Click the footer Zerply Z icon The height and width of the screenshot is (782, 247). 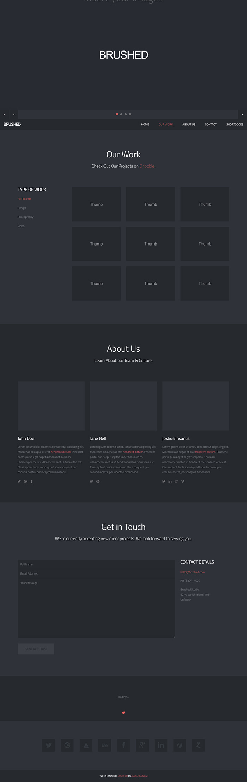[198, 745]
